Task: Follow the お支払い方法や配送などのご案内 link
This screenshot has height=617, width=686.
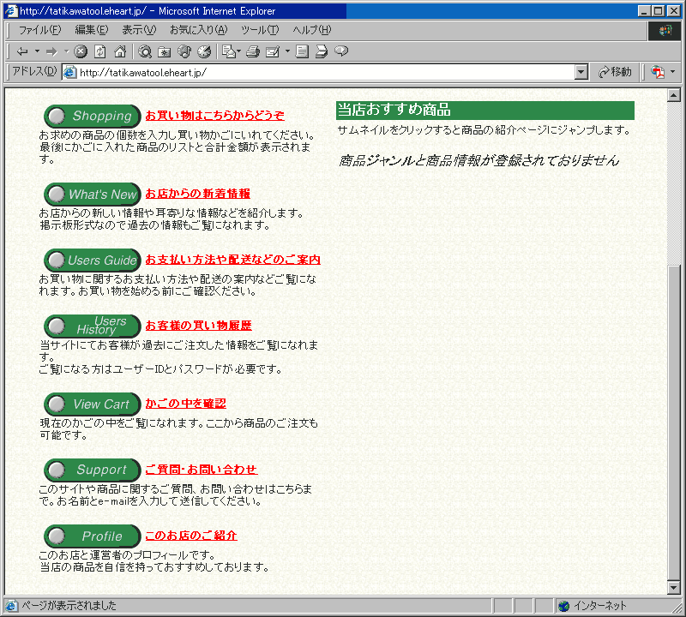Action: (232, 260)
